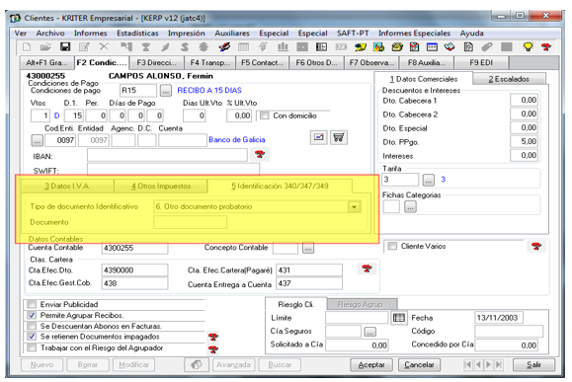Click the yellow lightbulb toolbar icon
The width and height of the screenshot is (572, 382).
(x=528, y=47)
